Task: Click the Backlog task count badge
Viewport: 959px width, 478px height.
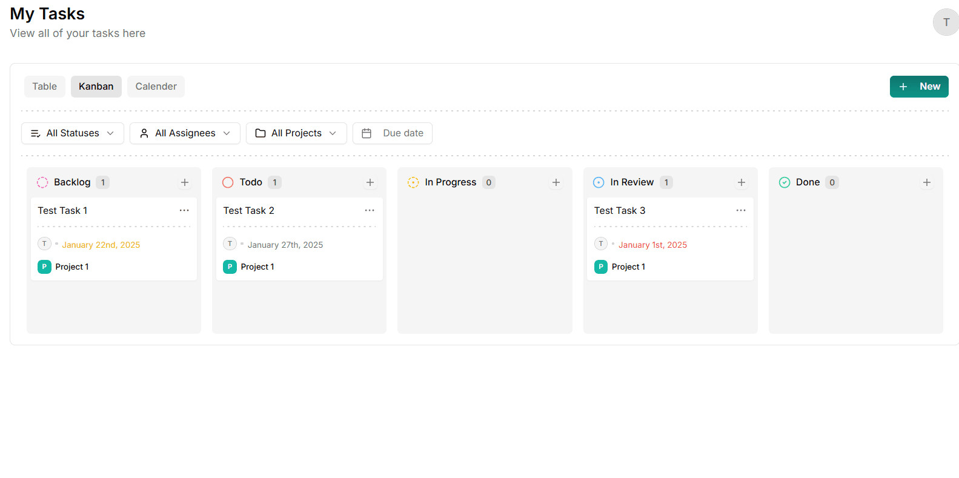Action: pyautogui.click(x=103, y=182)
